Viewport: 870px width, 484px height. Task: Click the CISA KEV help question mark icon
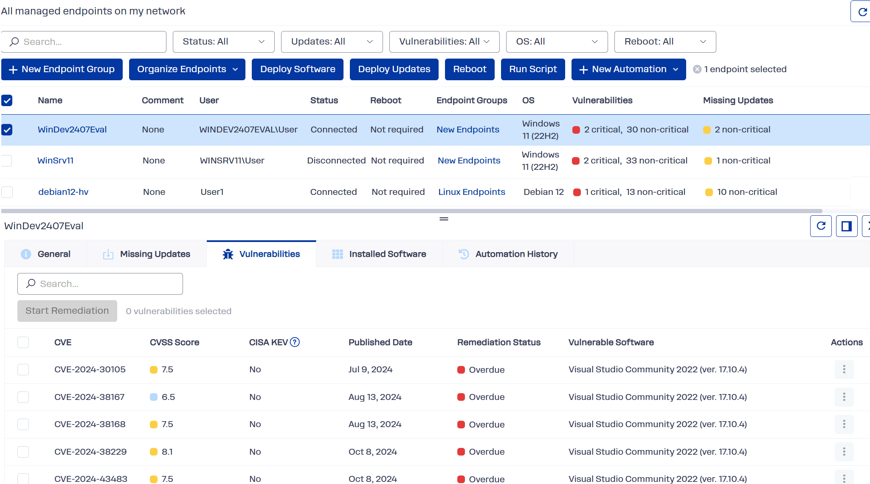click(295, 342)
